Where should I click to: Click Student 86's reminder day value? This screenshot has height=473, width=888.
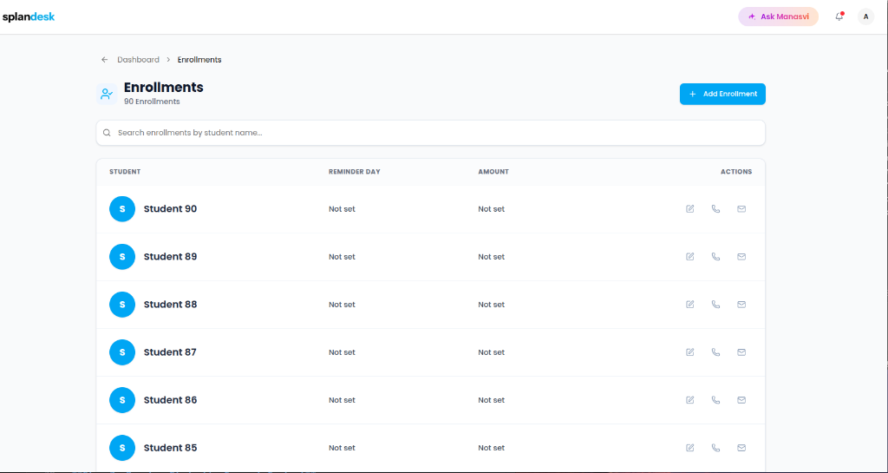click(x=342, y=400)
